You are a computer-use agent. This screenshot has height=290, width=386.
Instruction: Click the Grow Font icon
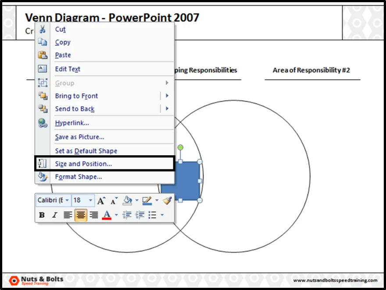point(101,201)
